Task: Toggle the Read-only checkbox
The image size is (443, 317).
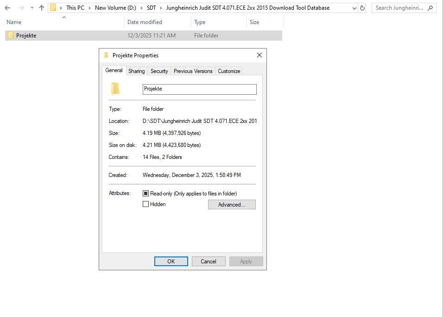Action: 146,193
